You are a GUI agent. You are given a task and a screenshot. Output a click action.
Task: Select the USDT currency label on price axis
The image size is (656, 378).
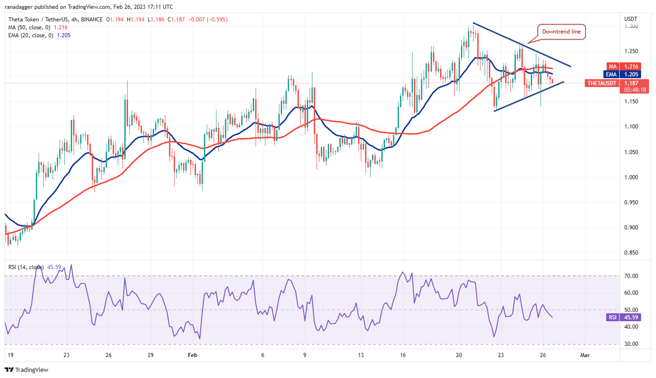(631, 19)
